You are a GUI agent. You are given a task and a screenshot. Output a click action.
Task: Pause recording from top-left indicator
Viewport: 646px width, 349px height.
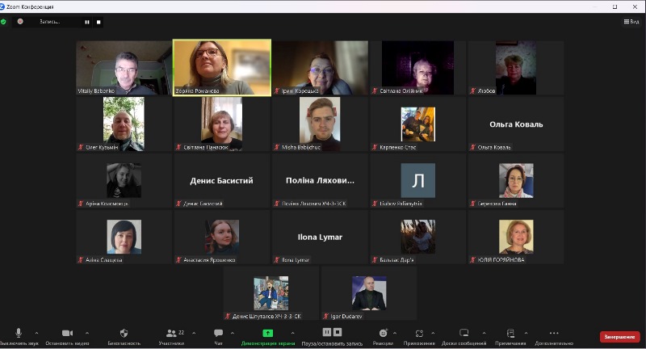point(87,22)
